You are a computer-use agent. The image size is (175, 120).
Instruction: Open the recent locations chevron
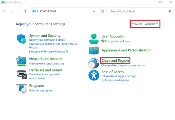[19, 11]
